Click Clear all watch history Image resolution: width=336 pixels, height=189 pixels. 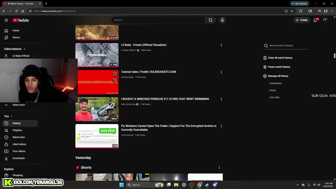278,58
